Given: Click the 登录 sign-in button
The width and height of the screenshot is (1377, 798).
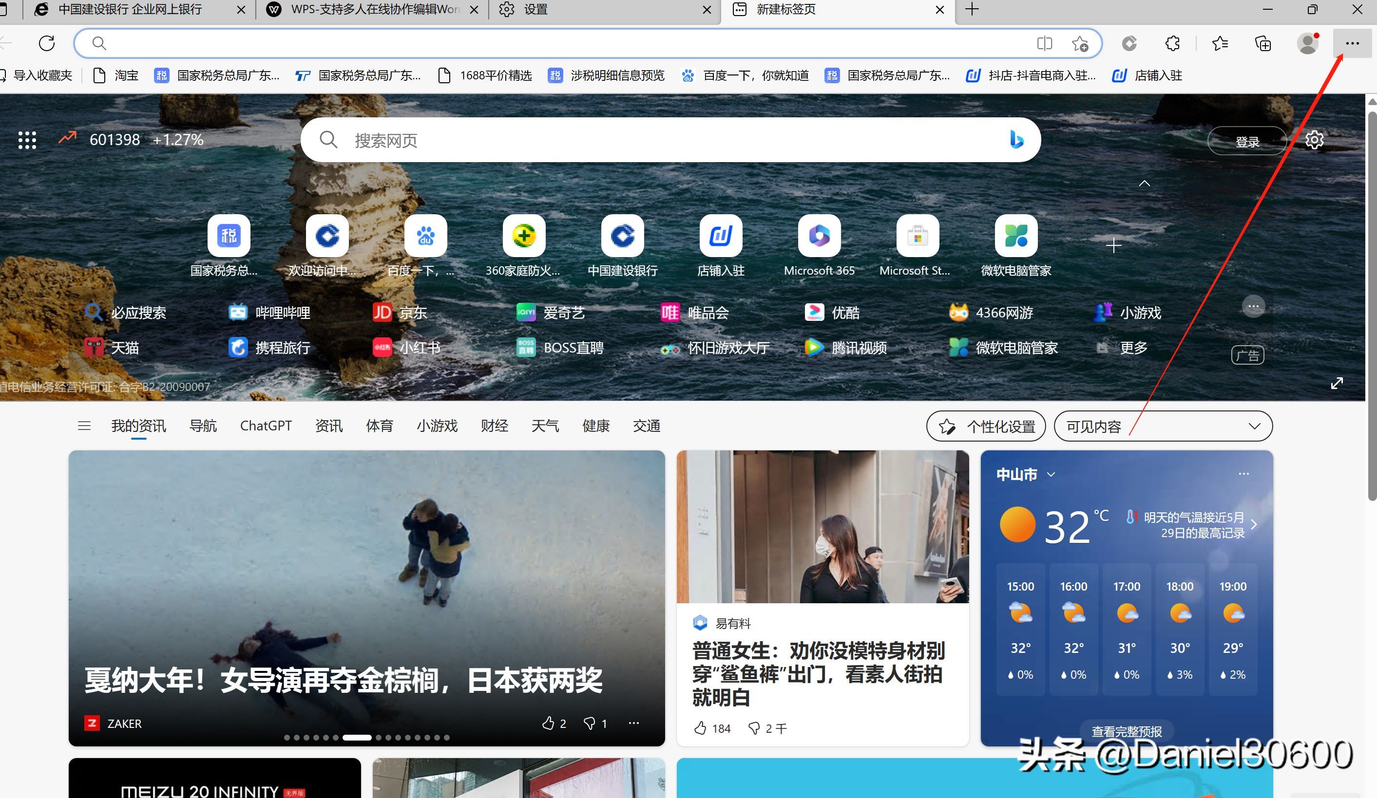Looking at the screenshot, I should point(1246,141).
